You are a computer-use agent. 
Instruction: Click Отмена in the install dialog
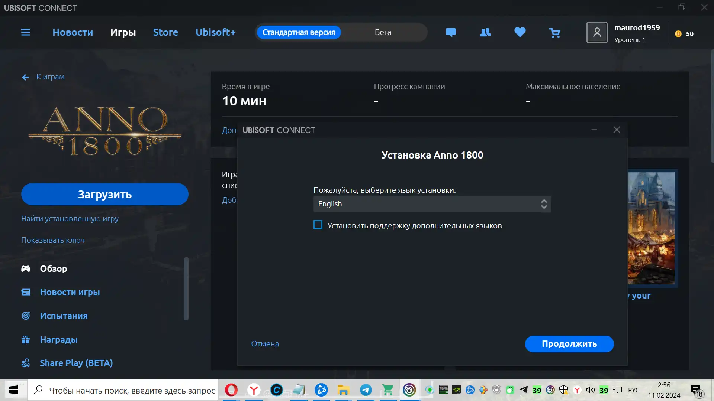[x=265, y=344]
